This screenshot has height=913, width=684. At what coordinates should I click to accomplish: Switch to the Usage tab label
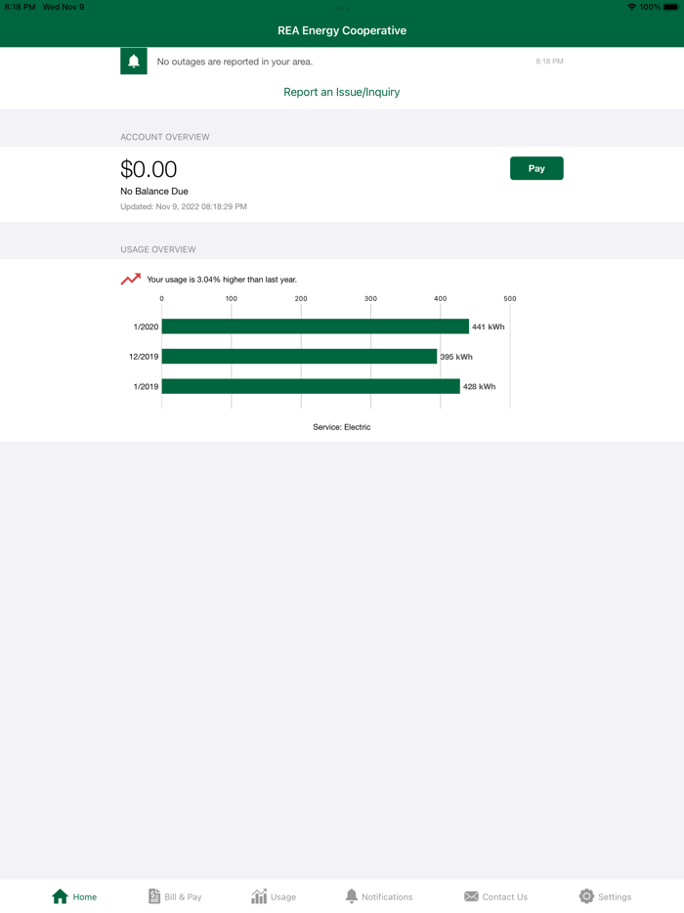(x=283, y=897)
